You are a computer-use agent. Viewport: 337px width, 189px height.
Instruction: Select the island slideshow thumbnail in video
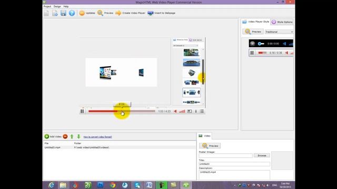point(191,62)
